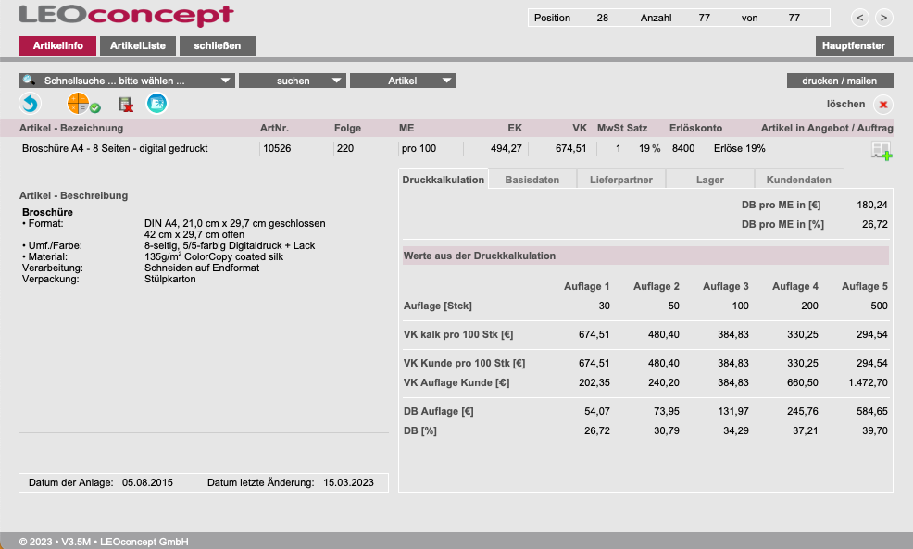Show the Lager tab
The width and height of the screenshot is (913, 549).
709,180
